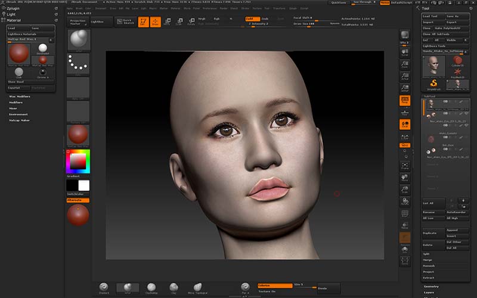Click the AAHalf icon
Screen dimensions: 477x298
coord(405,88)
